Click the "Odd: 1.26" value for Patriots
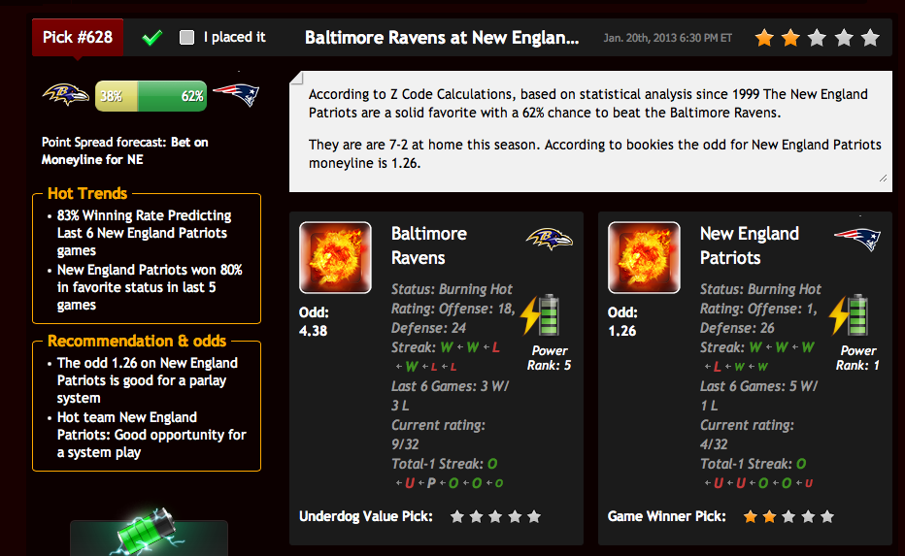Screen dimensions: 905x556 622,322
